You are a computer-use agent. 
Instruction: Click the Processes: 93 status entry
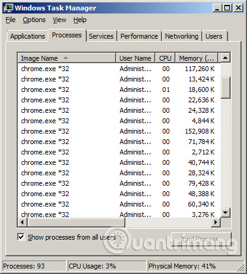click(34, 266)
